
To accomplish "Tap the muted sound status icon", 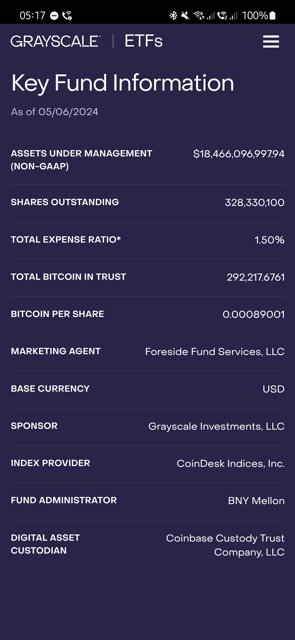I will pos(185,16).
